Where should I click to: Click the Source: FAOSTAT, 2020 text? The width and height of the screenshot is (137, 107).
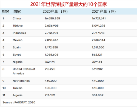tap(19, 102)
